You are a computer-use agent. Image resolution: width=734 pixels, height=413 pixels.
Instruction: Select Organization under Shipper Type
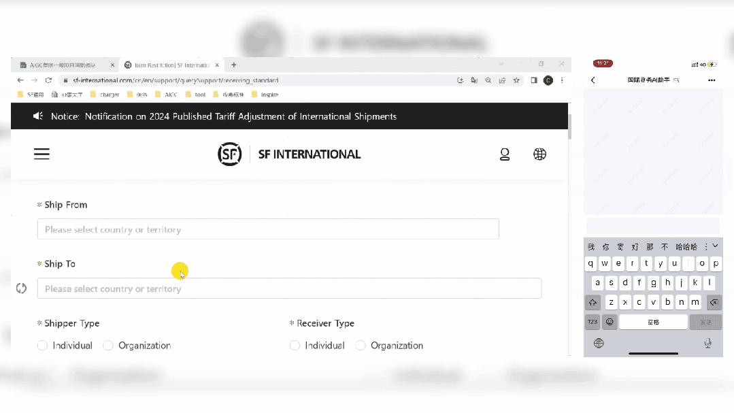click(108, 346)
